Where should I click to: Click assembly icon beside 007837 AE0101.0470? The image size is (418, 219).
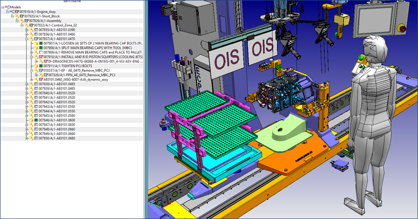click(x=31, y=39)
